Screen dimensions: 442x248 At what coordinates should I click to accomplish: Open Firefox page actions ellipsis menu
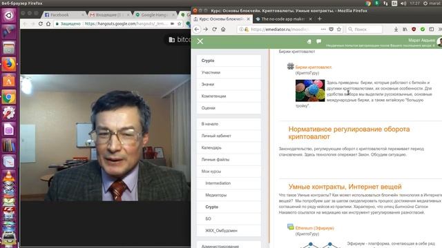pos(323,29)
